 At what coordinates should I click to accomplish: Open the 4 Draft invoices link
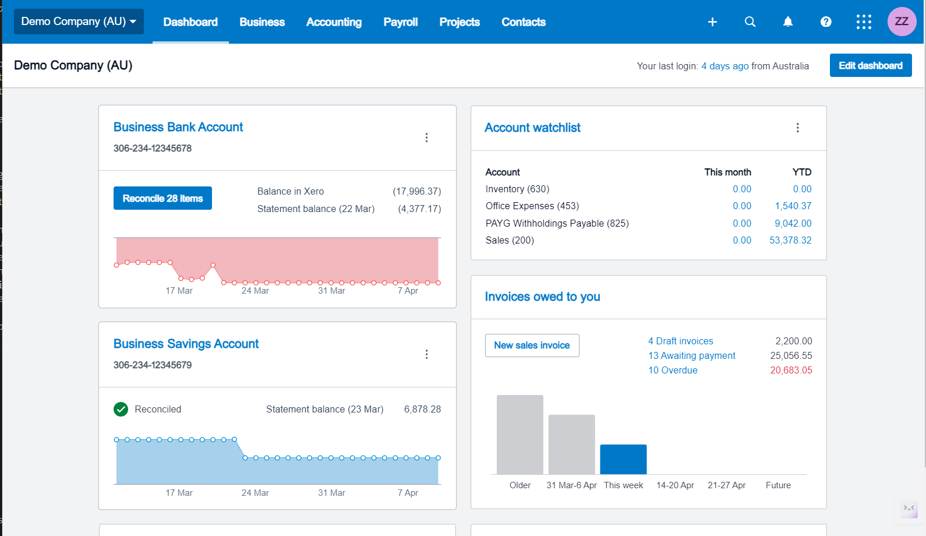coord(681,341)
